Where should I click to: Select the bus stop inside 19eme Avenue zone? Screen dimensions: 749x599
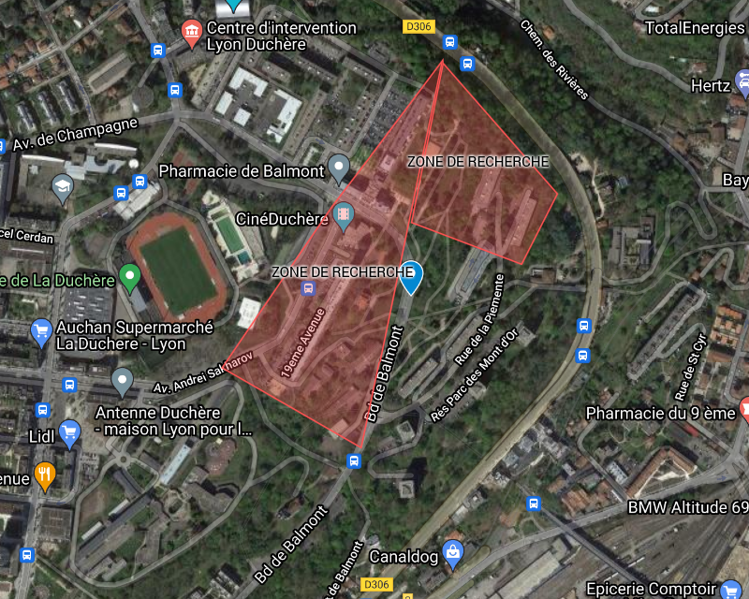pyautogui.click(x=308, y=288)
